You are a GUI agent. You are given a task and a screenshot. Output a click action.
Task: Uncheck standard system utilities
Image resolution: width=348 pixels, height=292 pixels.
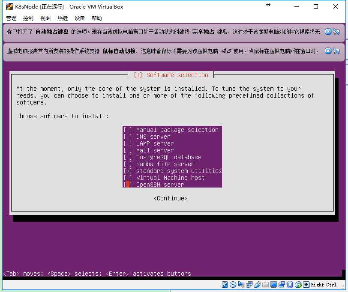[x=128, y=171]
